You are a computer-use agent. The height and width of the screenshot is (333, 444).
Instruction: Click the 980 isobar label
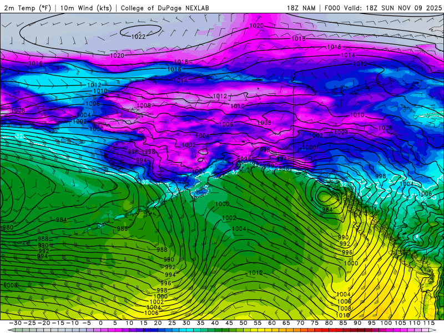[x=8, y=228]
